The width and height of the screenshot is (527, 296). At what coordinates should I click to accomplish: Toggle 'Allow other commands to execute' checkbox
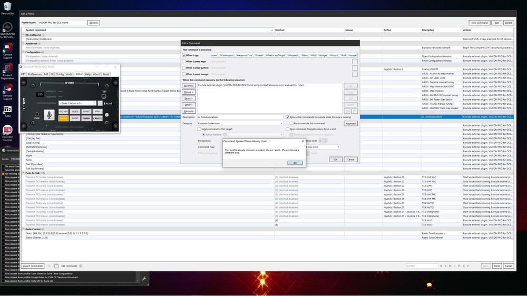click(288, 117)
